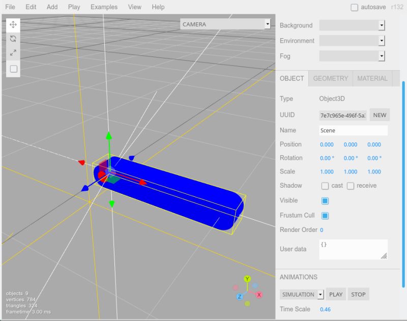
Task: Click the Scale Y value
Action: pyautogui.click(x=351, y=172)
